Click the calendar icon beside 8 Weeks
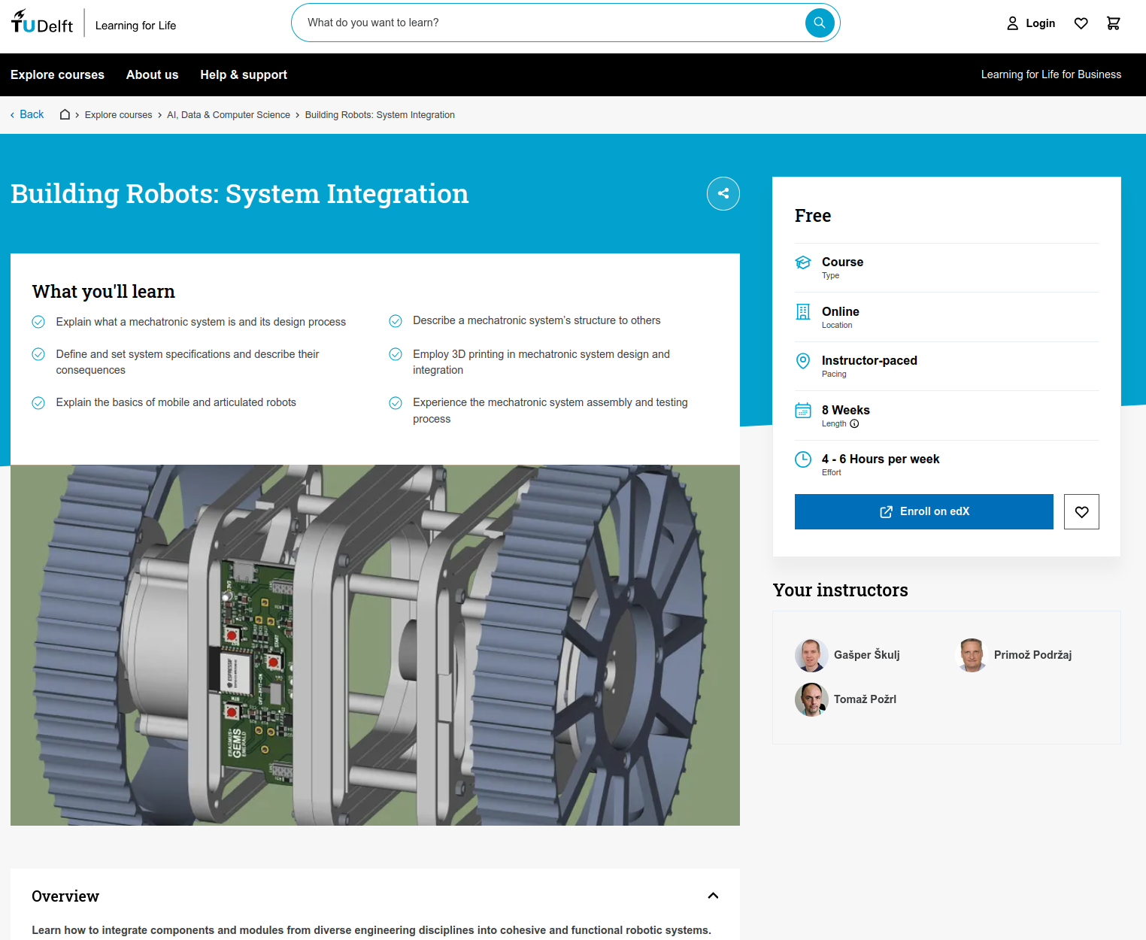 tap(803, 410)
